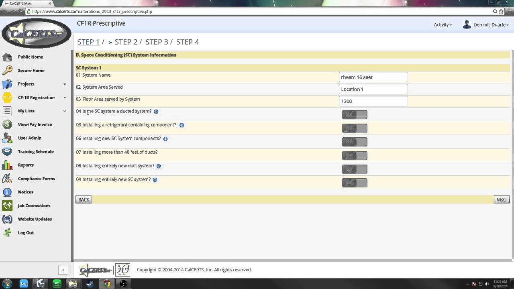Show info for entirely new duct system
Image resolution: width=514 pixels, height=289 pixels.
pyautogui.click(x=159, y=166)
